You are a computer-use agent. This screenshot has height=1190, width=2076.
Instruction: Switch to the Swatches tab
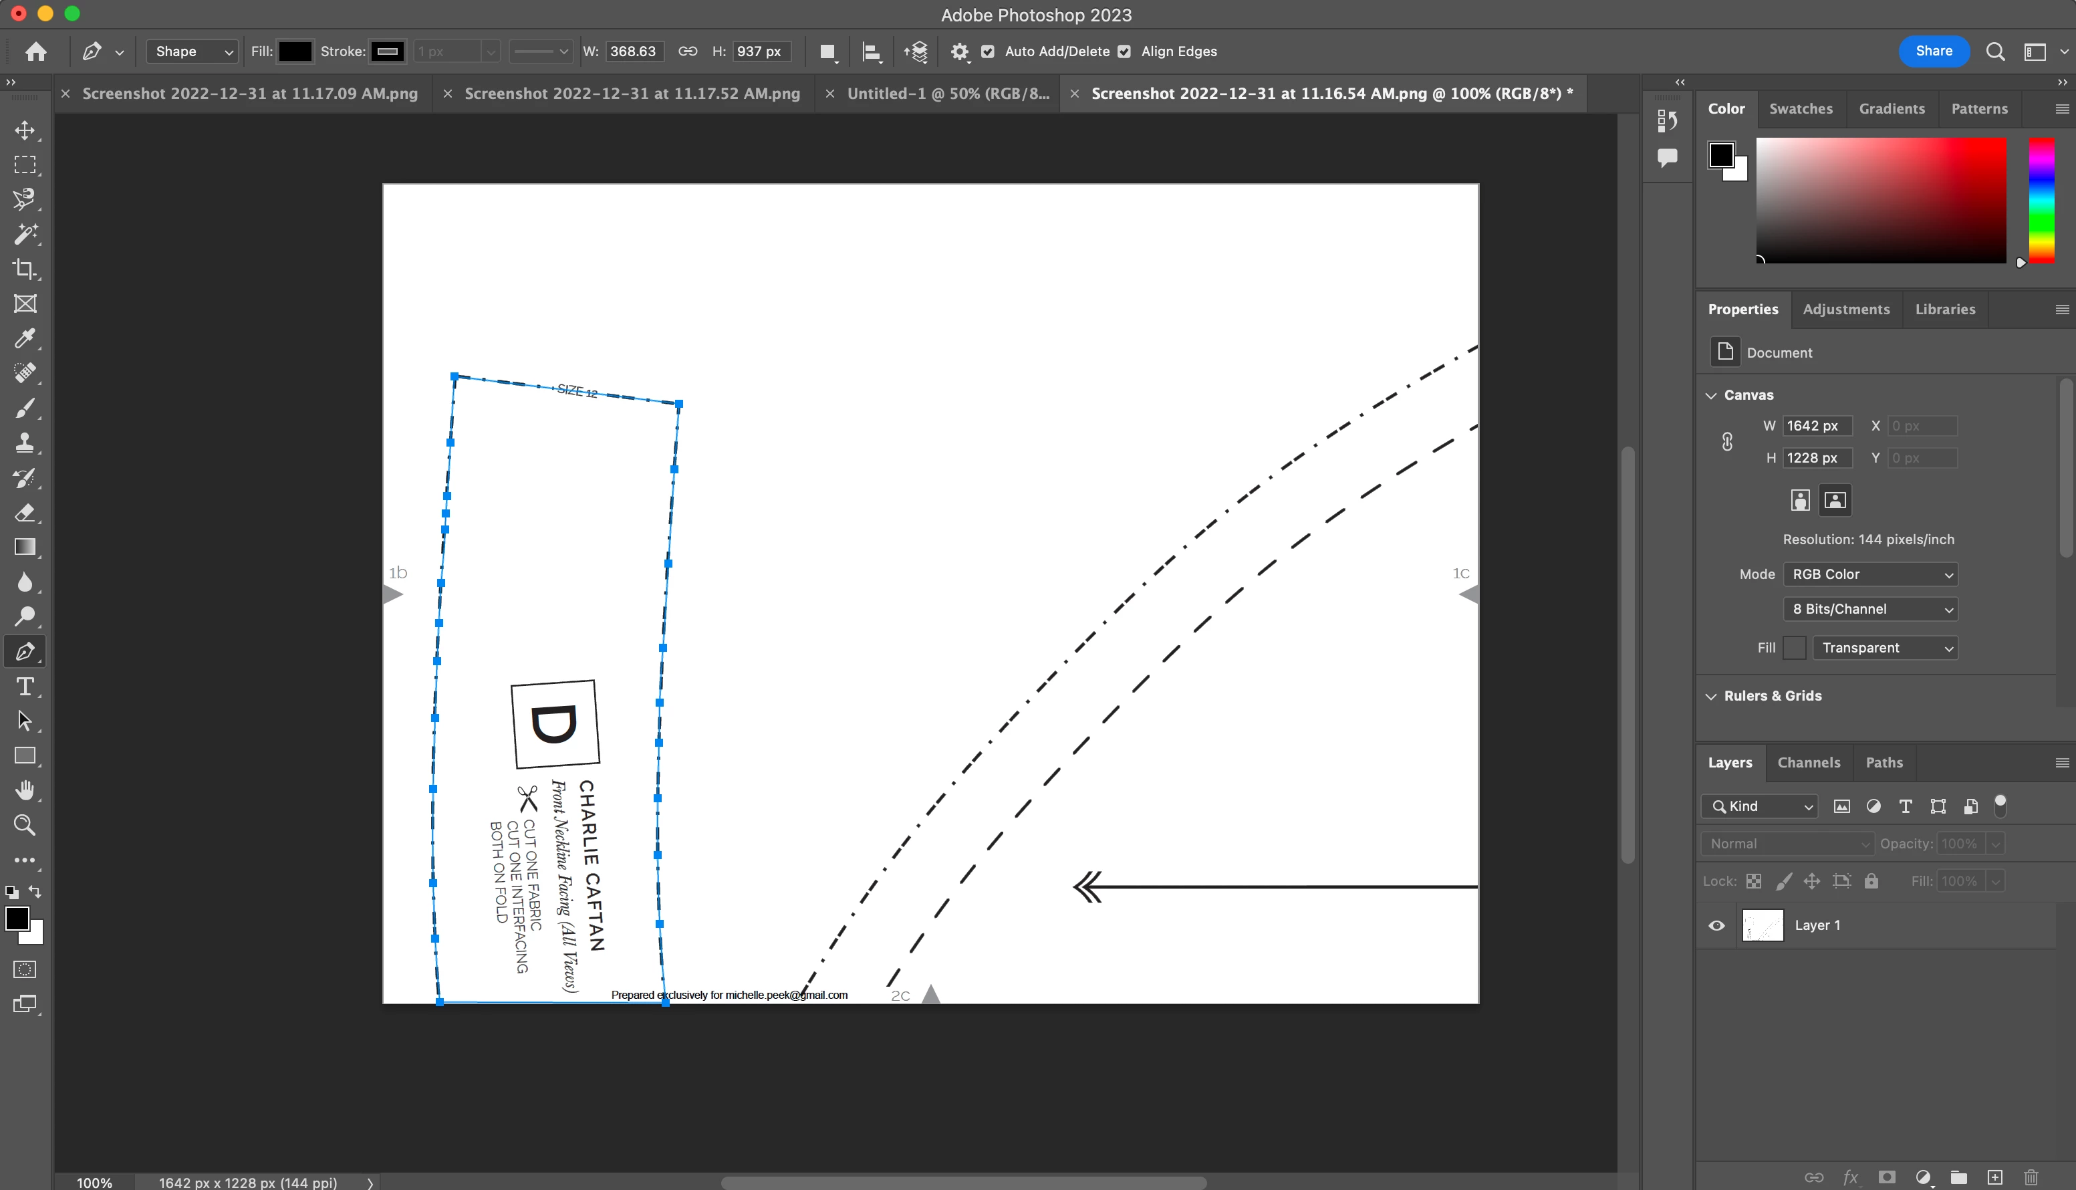(1801, 109)
